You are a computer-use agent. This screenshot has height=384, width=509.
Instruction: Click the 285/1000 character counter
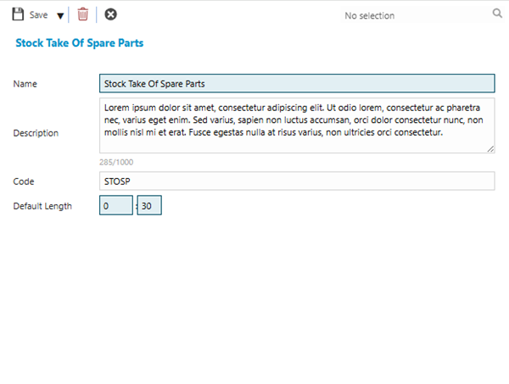(x=116, y=162)
